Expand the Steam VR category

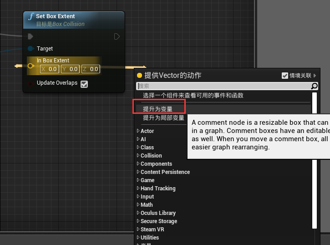(x=138, y=230)
